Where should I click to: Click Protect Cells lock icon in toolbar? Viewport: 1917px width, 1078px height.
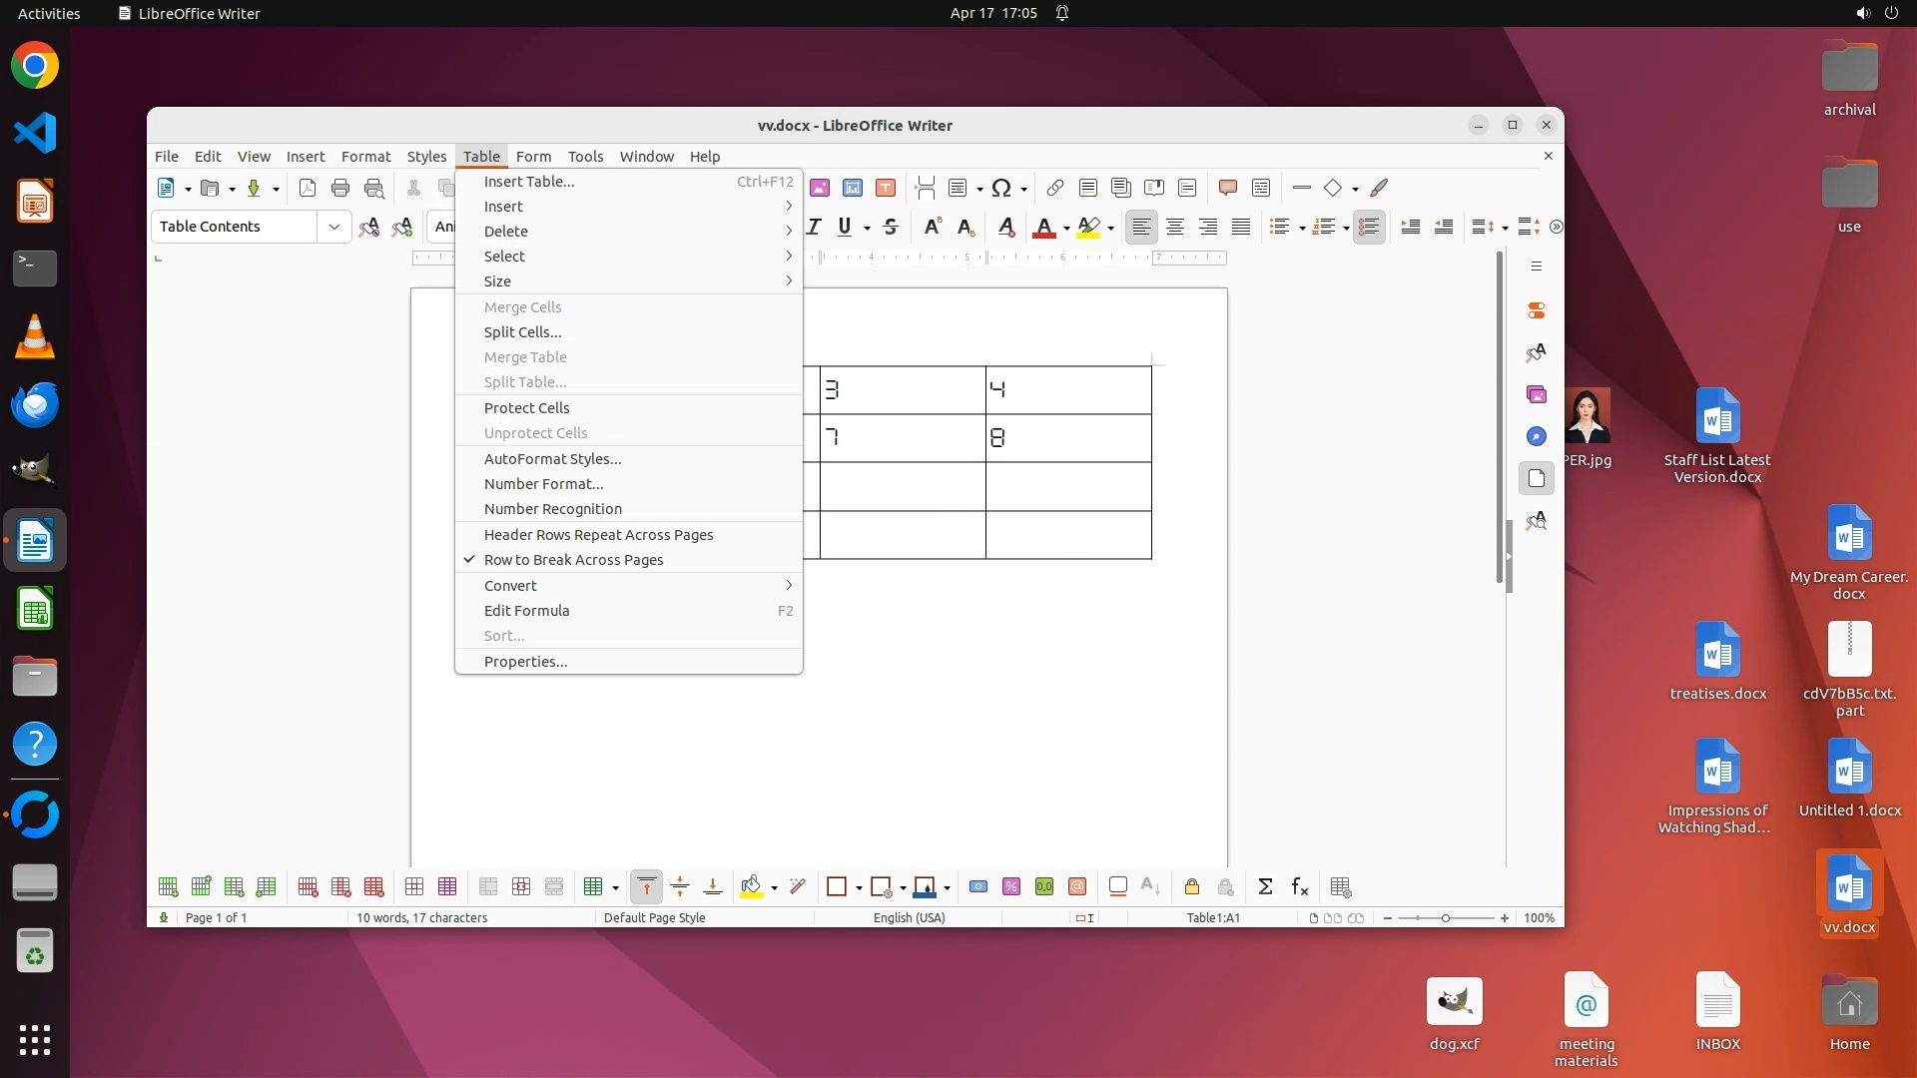click(1191, 886)
